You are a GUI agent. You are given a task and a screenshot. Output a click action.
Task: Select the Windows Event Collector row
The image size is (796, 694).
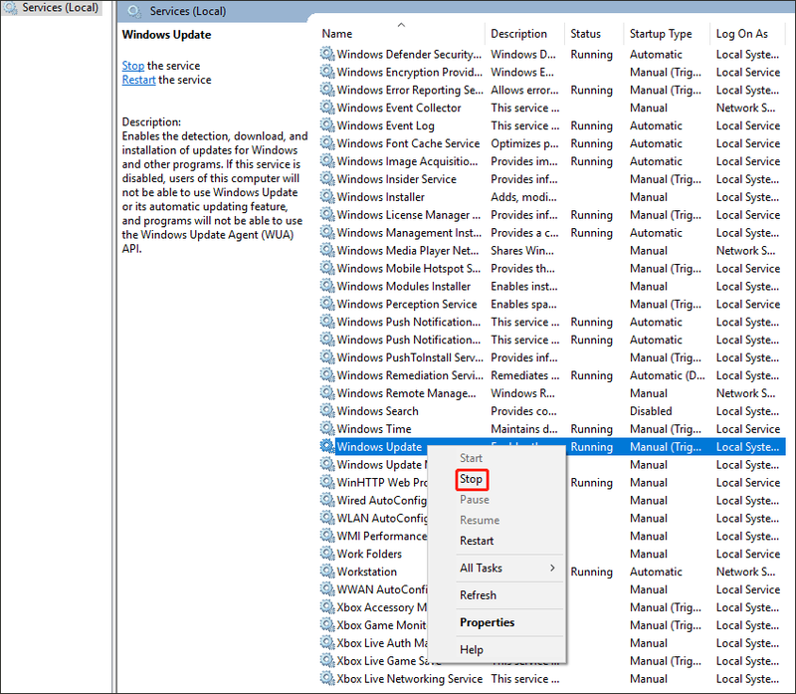552,108
